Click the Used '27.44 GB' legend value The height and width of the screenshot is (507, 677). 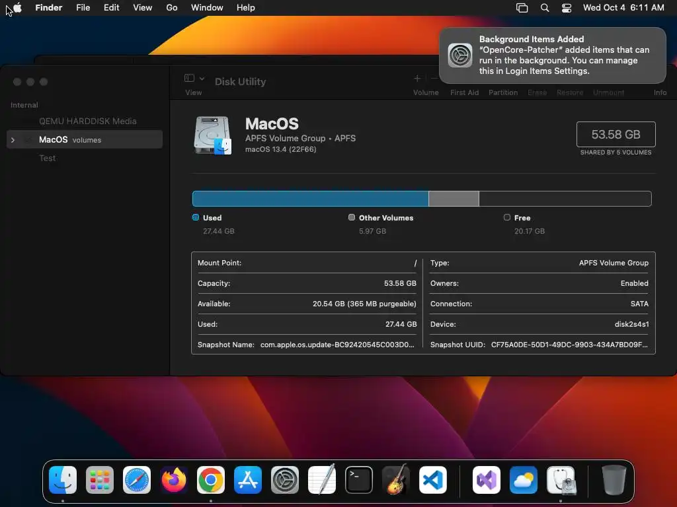(219, 231)
